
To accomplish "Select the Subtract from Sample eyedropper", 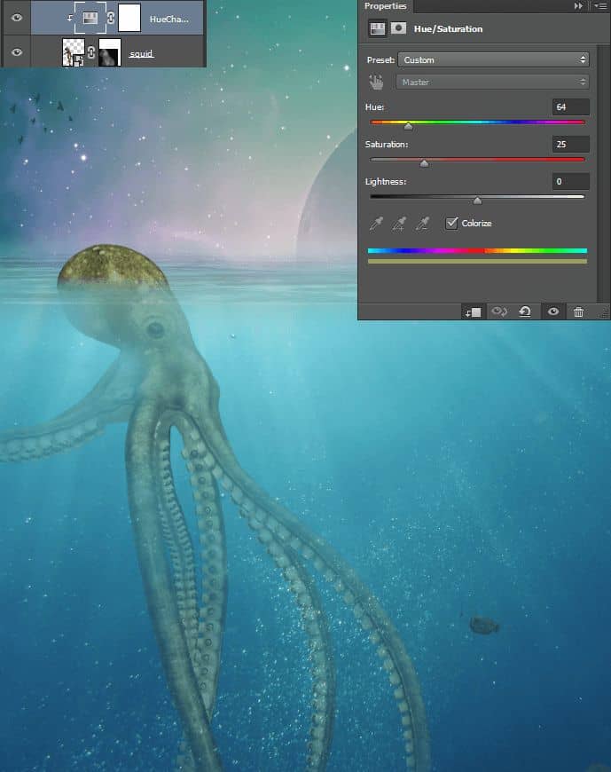I will pyautogui.click(x=422, y=224).
